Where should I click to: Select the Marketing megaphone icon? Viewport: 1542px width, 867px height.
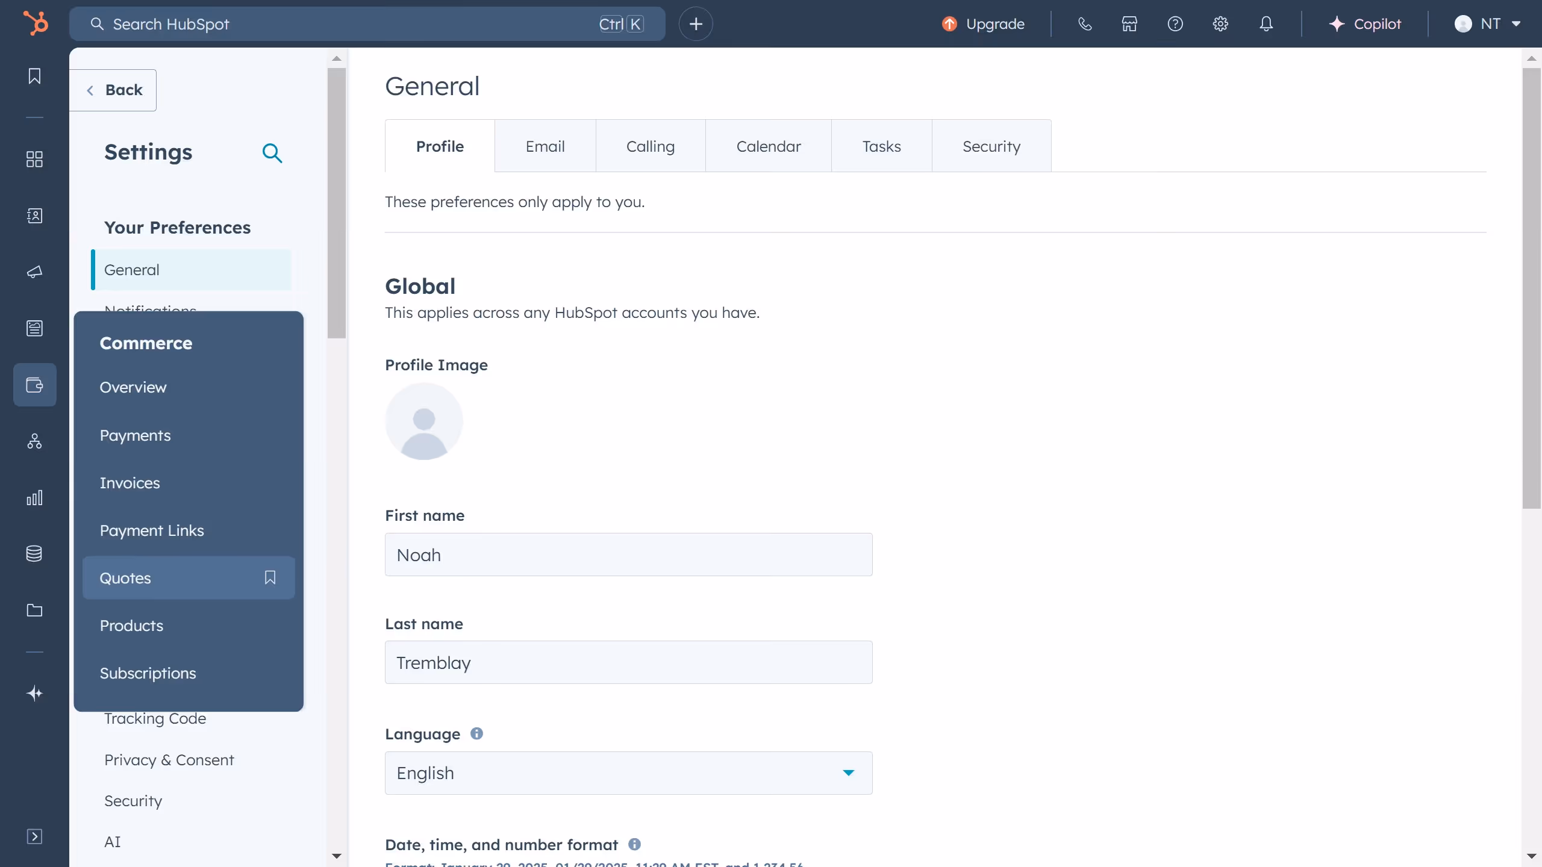34,272
